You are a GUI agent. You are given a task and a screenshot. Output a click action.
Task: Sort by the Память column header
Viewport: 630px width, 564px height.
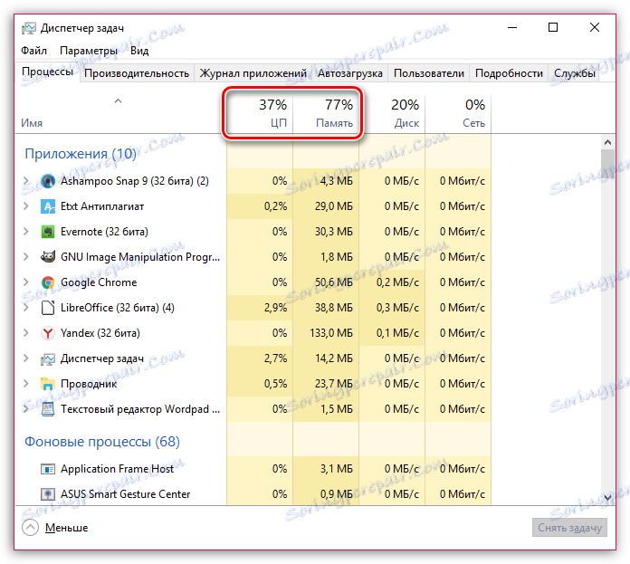(326, 114)
